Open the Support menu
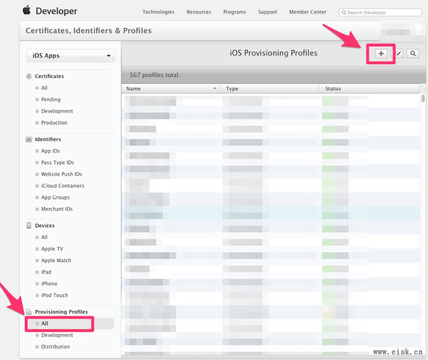Screen dimensions: 428x360 point(267,12)
